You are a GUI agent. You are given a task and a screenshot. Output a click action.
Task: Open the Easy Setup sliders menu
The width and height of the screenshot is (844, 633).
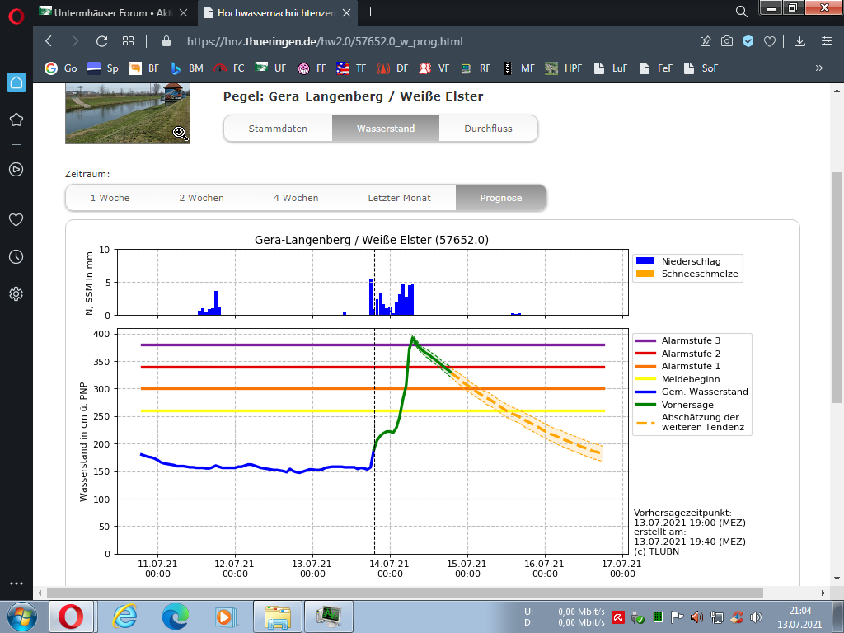click(826, 41)
